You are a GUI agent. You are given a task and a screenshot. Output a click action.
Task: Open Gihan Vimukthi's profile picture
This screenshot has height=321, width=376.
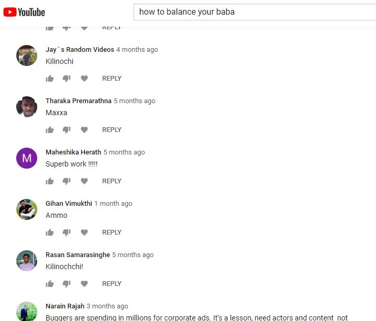27,209
